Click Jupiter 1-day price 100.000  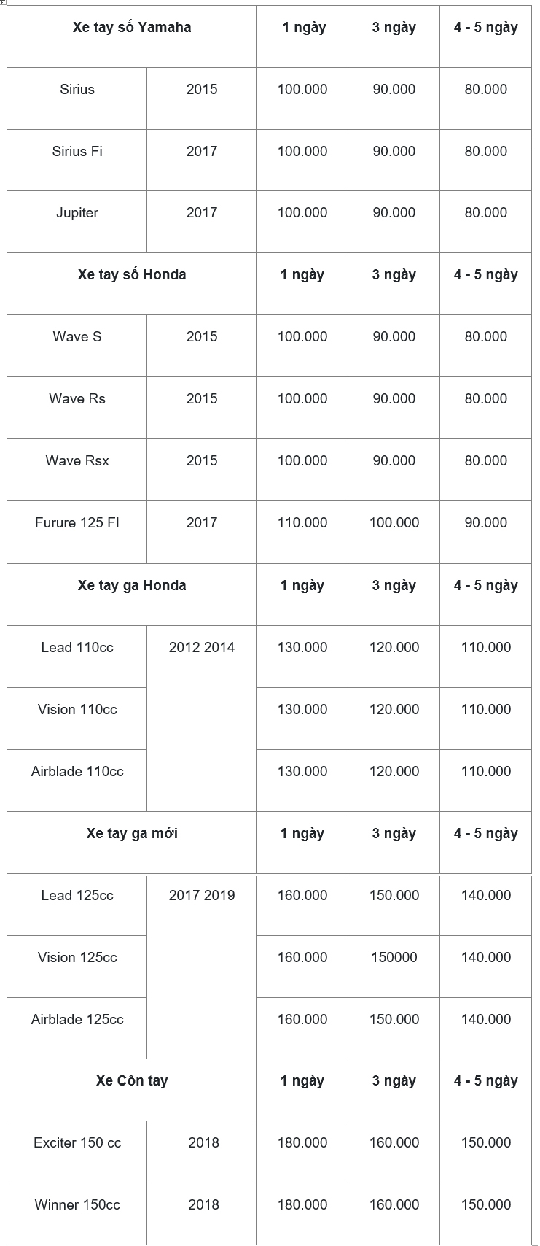coord(302,222)
